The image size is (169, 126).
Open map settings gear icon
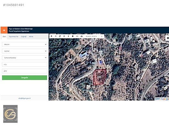pos(168,38)
